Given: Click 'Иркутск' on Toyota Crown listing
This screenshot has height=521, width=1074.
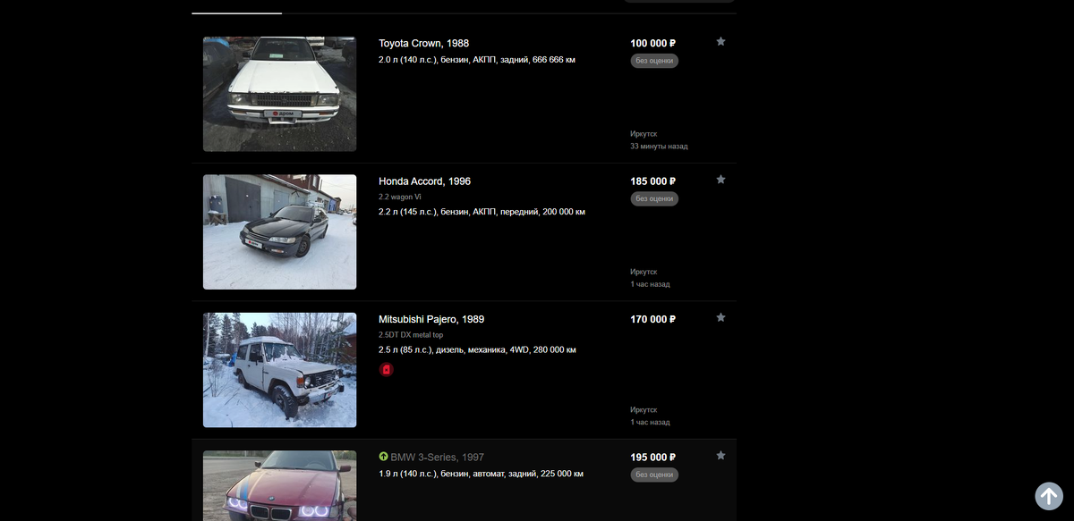Looking at the screenshot, I should tap(644, 133).
